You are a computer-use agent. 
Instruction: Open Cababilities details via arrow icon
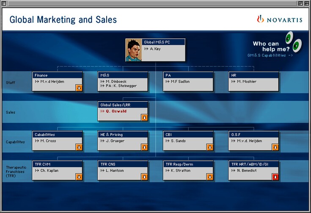point(79,147)
